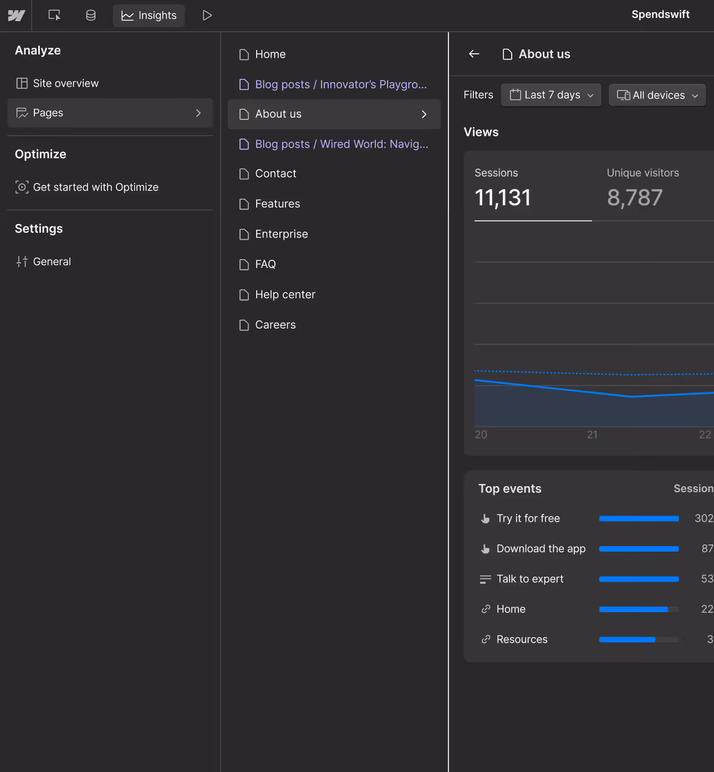Select the Sessions metric tab
Image resolution: width=714 pixels, height=772 pixels.
533,190
